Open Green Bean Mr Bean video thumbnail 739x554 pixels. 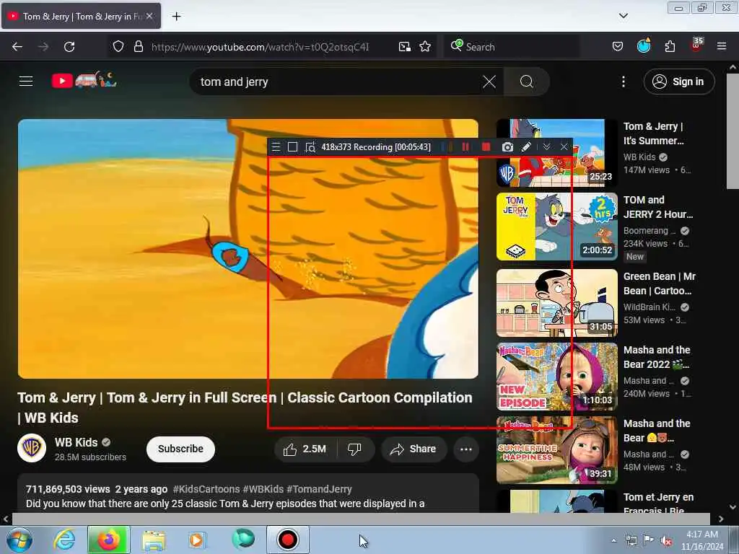pos(556,303)
